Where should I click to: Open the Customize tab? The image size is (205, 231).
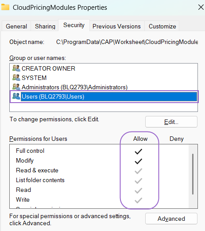tap(162, 26)
